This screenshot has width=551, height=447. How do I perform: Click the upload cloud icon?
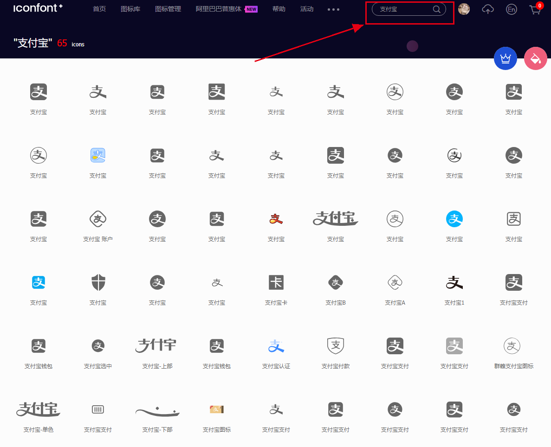coord(487,9)
